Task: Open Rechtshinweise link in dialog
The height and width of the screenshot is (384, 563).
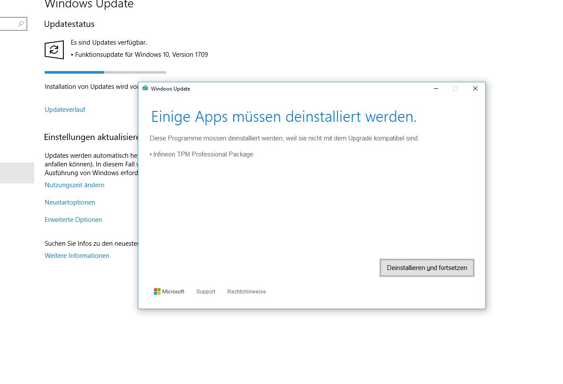Action: pos(246,292)
